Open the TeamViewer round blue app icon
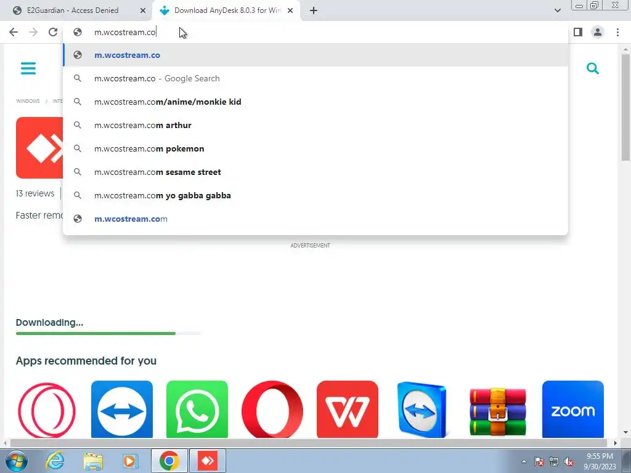Screen dimensions: 631x473 122,410
